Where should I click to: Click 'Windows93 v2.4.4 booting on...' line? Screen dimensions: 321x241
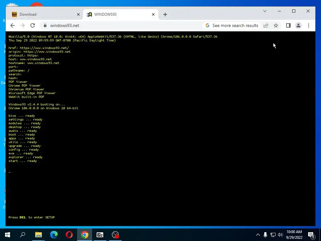[37, 104]
